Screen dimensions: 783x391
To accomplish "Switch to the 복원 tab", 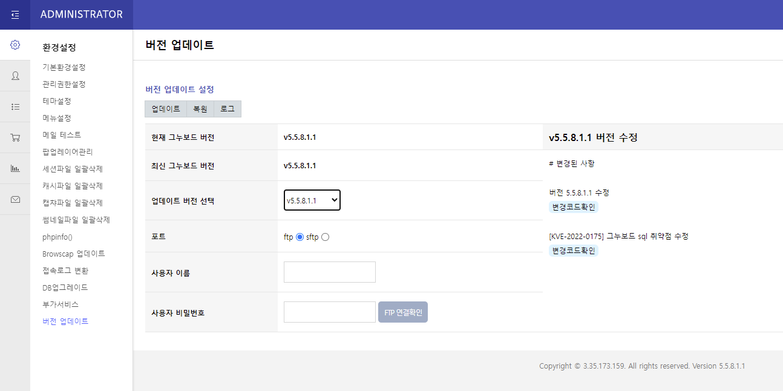I will [x=200, y=109].
